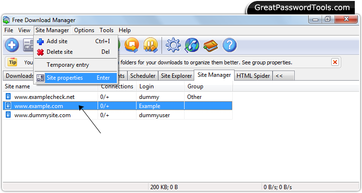Click the 0/+ connections cell for www.dummysite.com
Image resolution: width=362 pixels, height=193 pixels.
117,115
